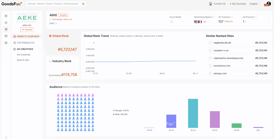Click the 35-44 age bar
This screenshot has height=139, width=274.
193,113
